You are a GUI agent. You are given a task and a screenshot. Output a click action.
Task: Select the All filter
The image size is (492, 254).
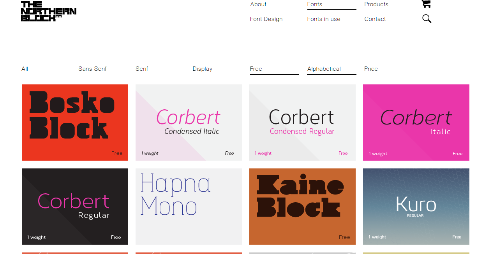25,69
